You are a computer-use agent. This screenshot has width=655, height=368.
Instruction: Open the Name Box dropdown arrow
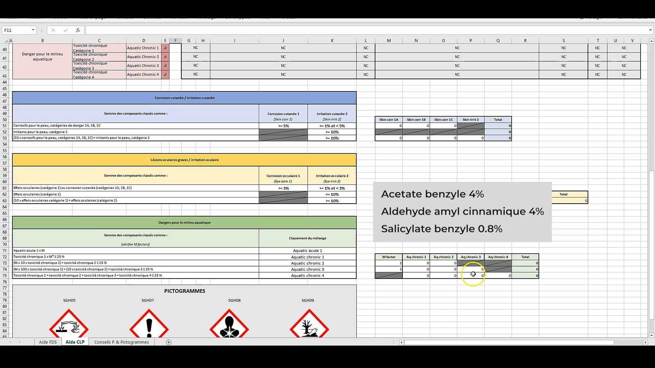coord(33,30)
